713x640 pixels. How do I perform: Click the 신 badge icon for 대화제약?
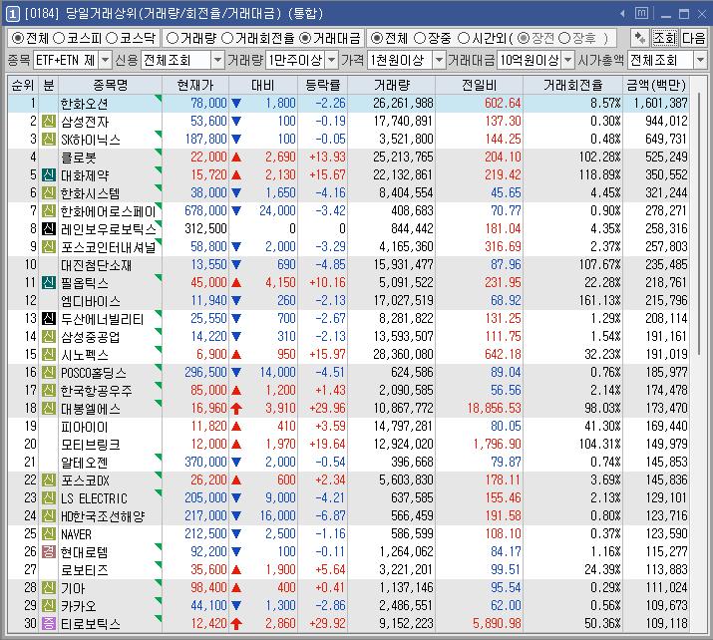[49, 175]
